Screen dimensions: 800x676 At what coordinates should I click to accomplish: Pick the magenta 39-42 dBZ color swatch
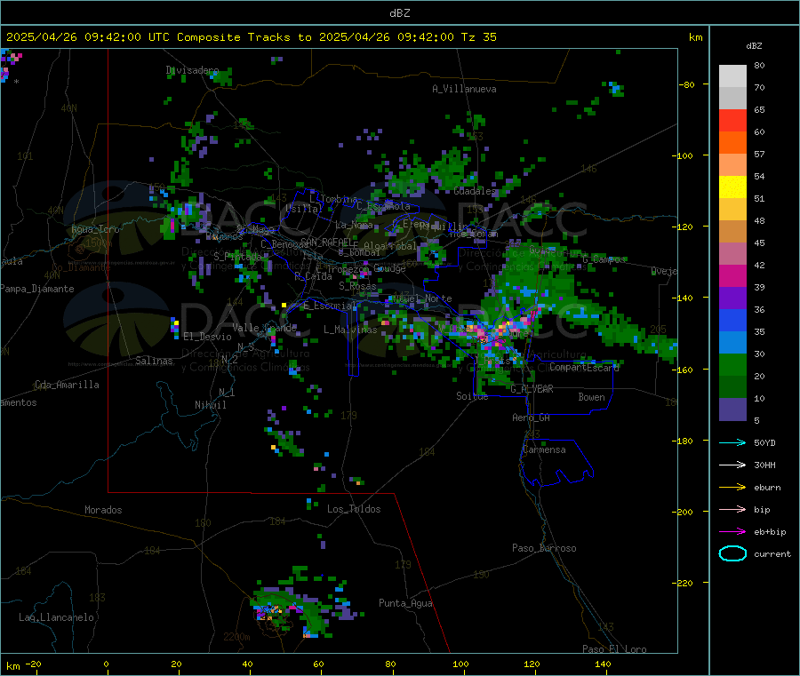click(732, 275)
